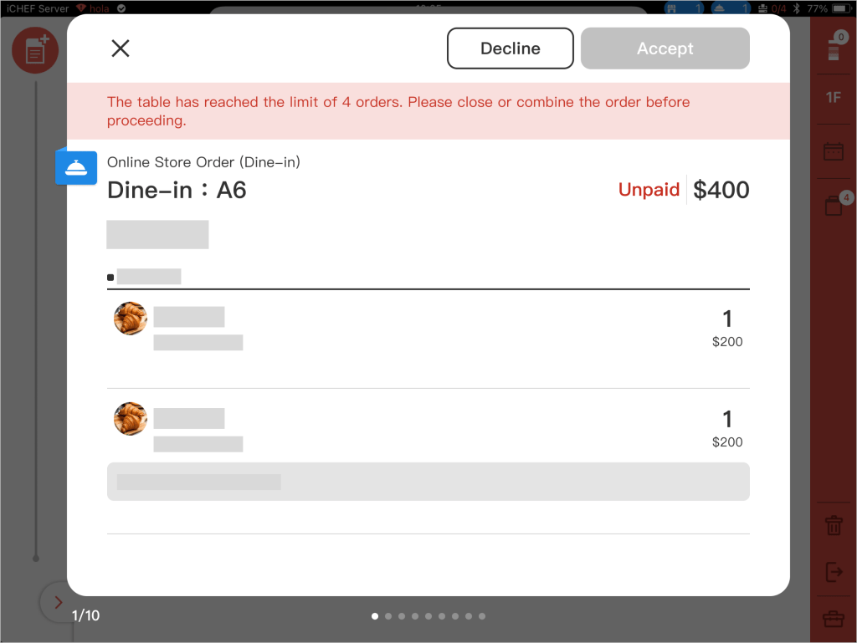Tap the vertical slider handle on left

tap(36, 558)
